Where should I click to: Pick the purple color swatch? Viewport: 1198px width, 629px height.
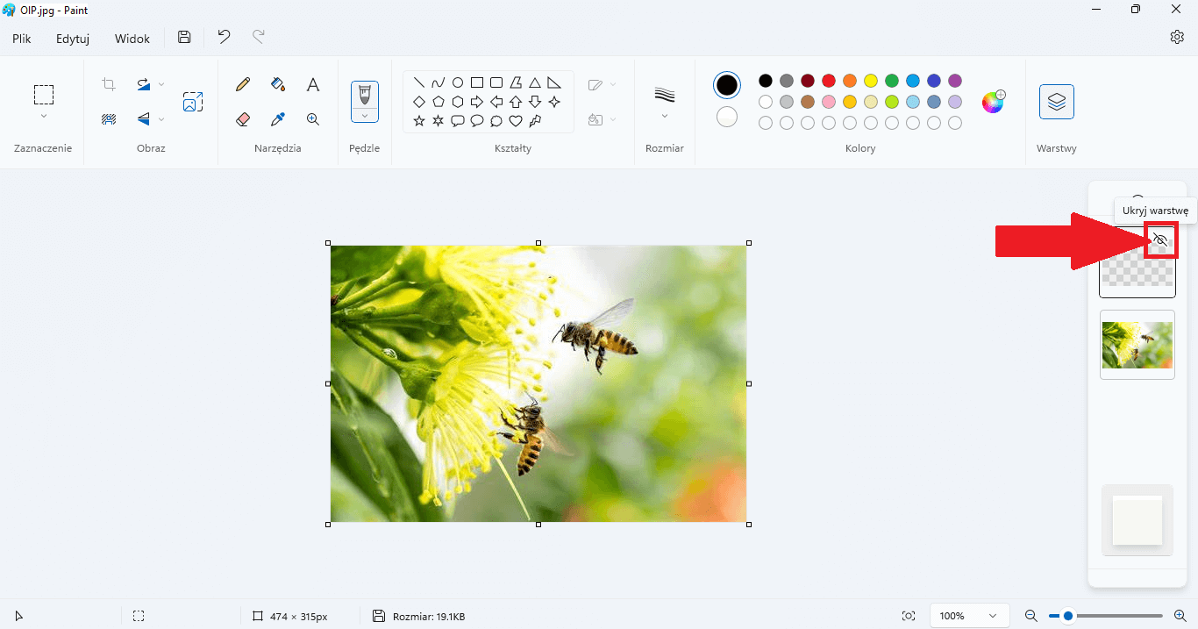coord(955,81)
